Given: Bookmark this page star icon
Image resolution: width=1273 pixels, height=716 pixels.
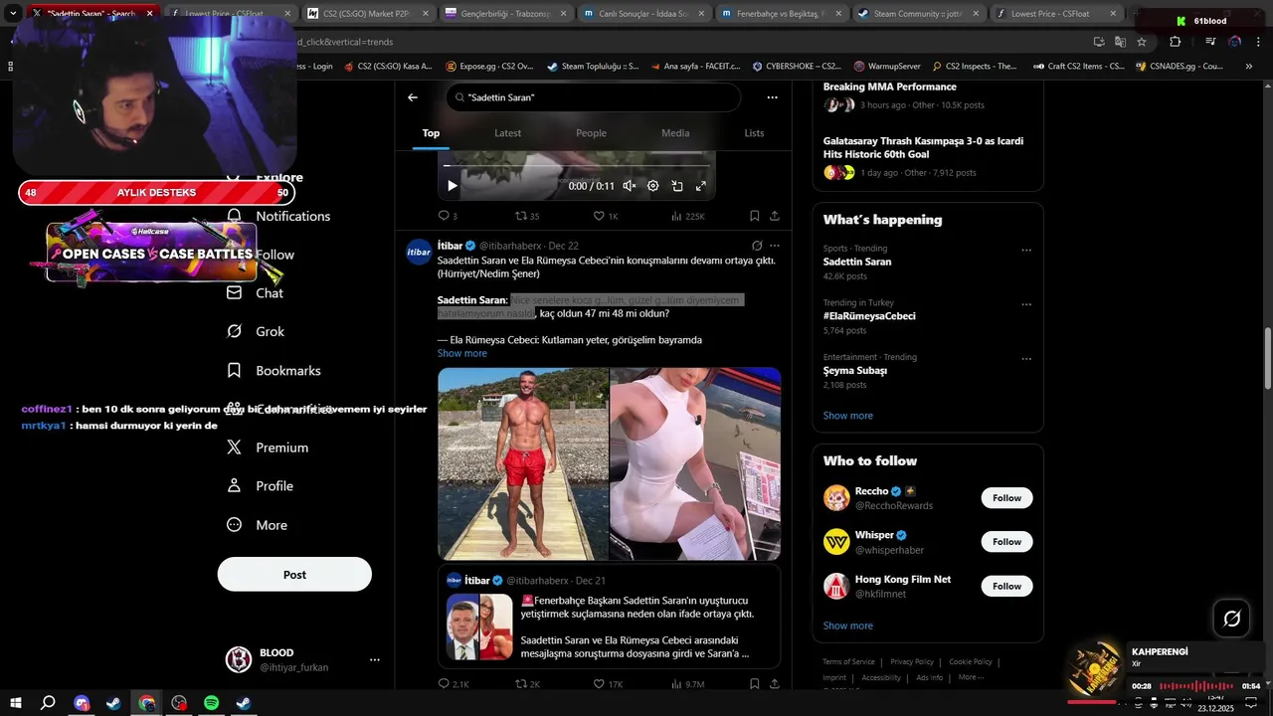Looking at the screenshot, I should [x=1142, y=42].
